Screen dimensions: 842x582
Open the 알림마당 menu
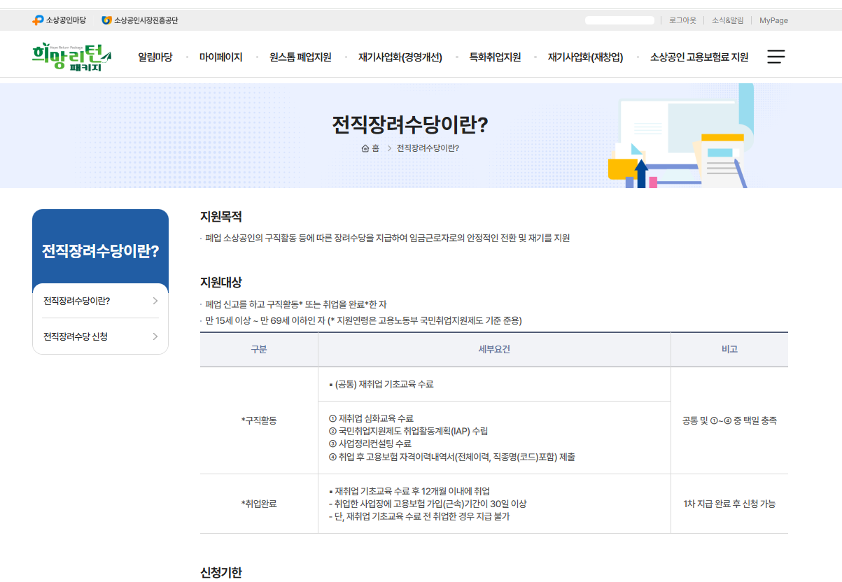(155, 57)
